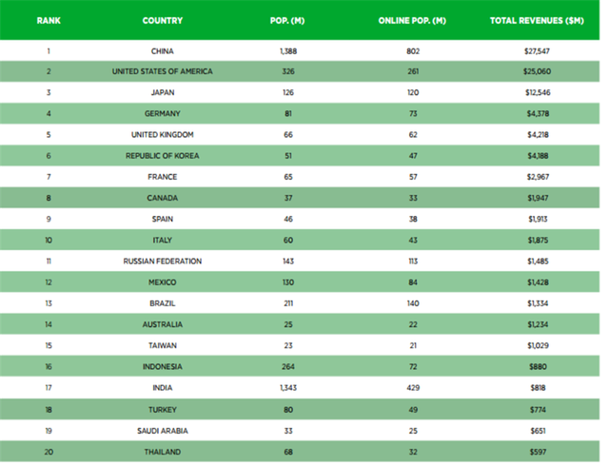
Task: Click the ONLINE POP. (M) column header
Action: pos(412,21)
